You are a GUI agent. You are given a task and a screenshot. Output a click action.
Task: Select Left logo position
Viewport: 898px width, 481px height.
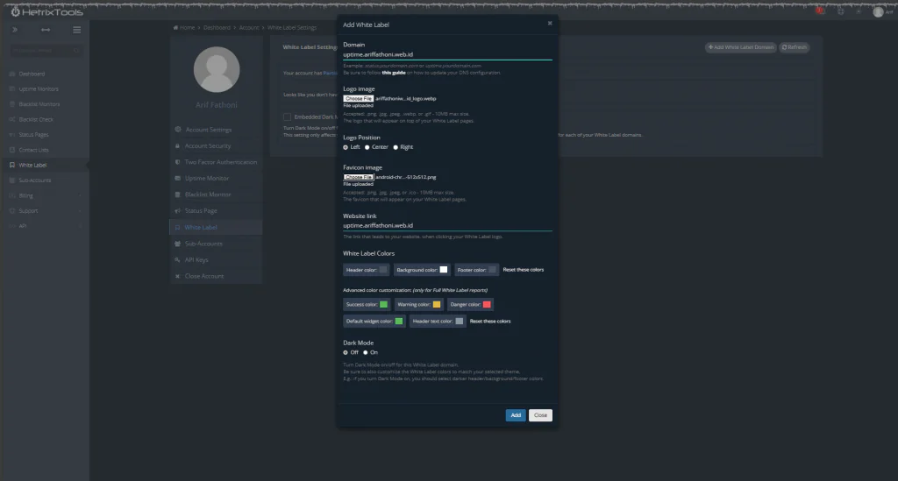point(346,147)
